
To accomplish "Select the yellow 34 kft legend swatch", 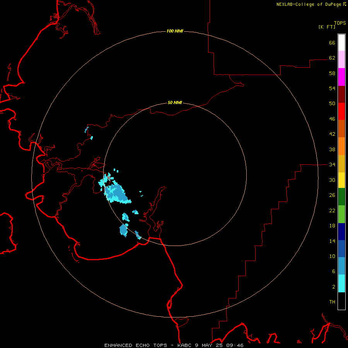I will [341, 180].
